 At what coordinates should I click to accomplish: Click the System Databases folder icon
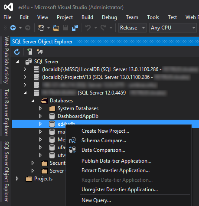pos(52,108)
